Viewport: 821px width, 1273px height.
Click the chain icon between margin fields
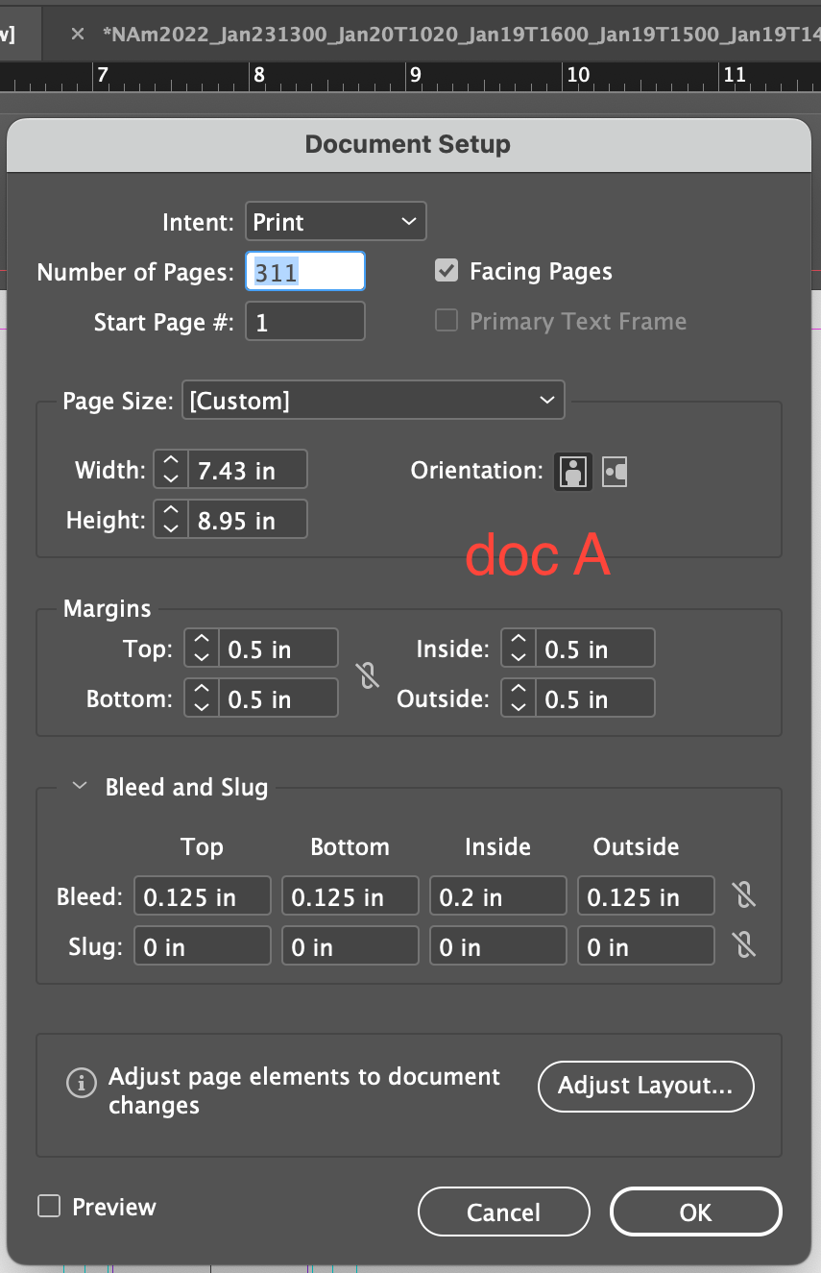point(368,674)
